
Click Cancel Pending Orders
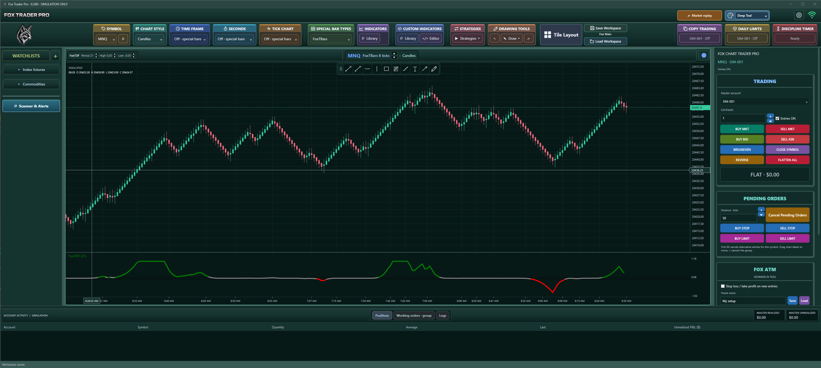tap(787, 215)
